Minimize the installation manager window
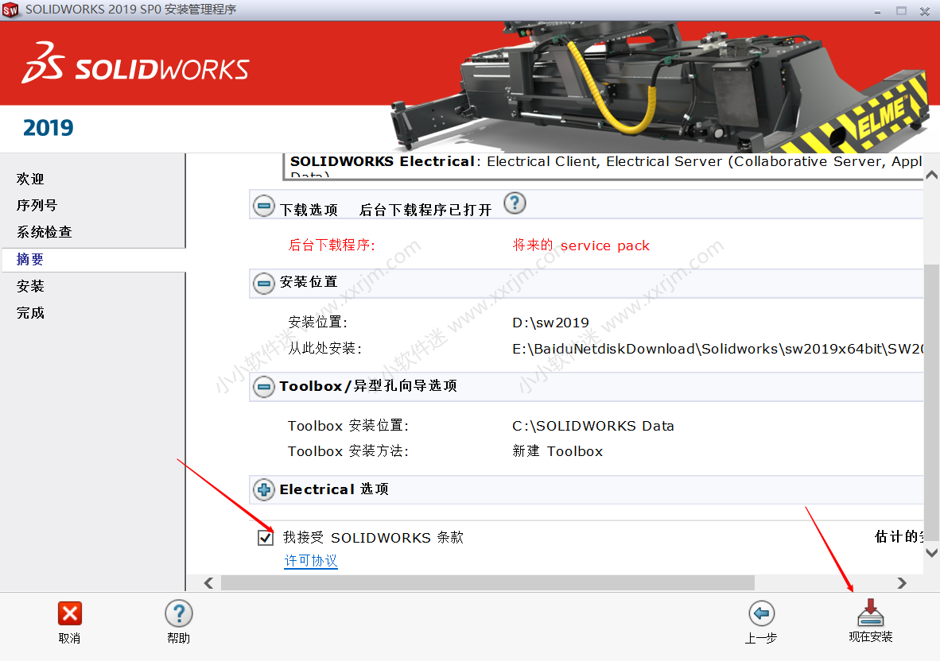The height and width of the screenshot is (661, 940). [x=878, y=11]
